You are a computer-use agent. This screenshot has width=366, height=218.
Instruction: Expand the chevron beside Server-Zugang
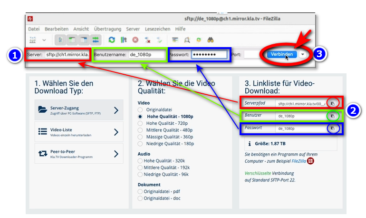coord(116,110)
